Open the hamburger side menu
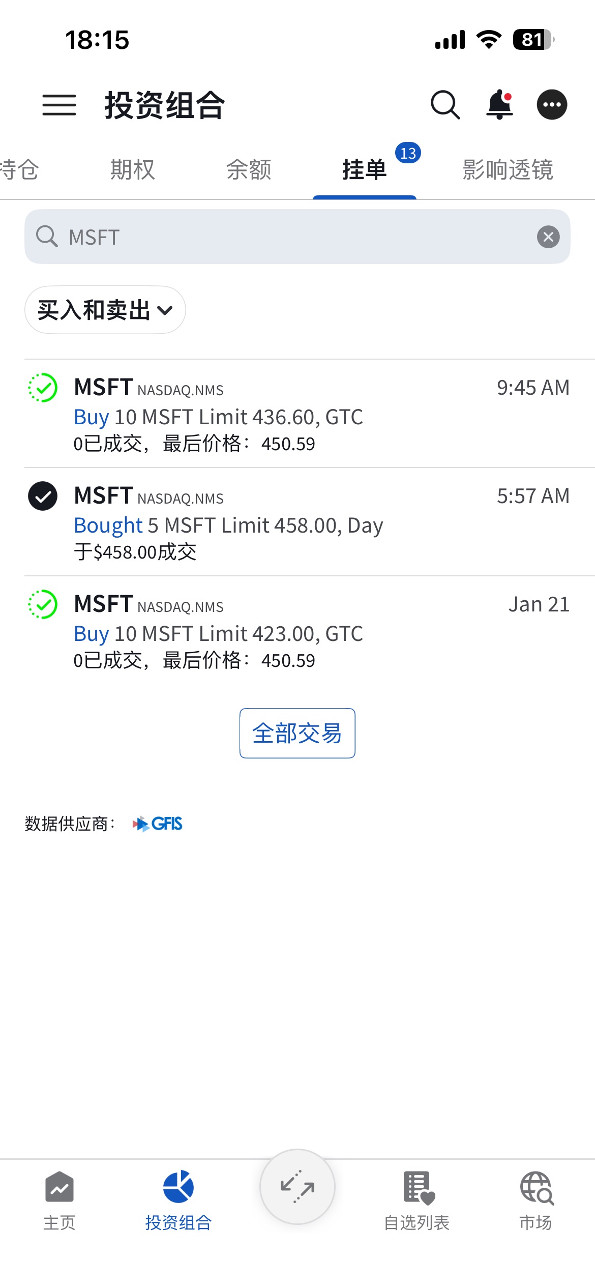Screen dimensions: 595x1288 point(59,105)
